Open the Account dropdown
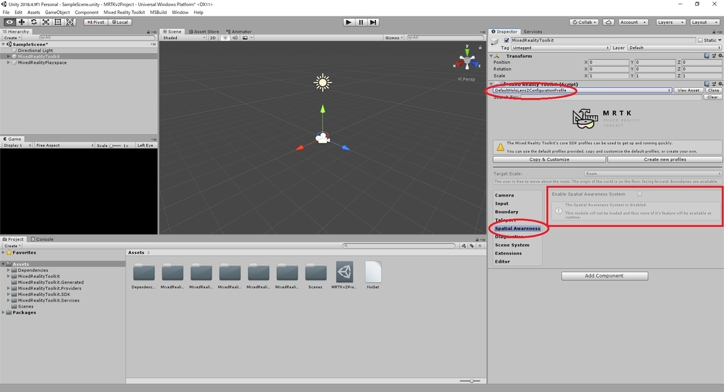Viewport: 724px width, 392px height. [634, 22]
